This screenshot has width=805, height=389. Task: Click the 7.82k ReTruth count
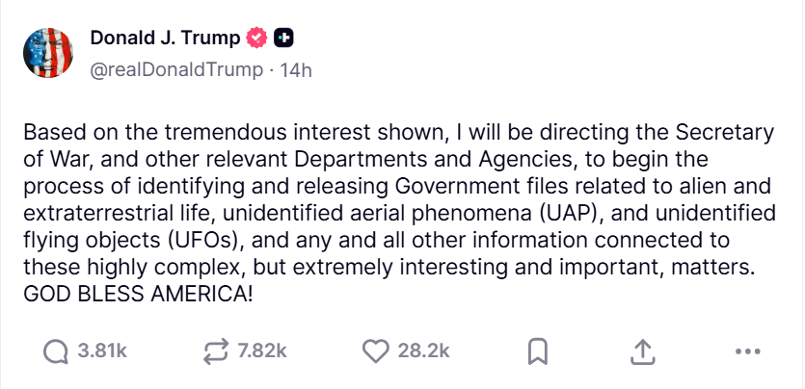tap(261, 351)
